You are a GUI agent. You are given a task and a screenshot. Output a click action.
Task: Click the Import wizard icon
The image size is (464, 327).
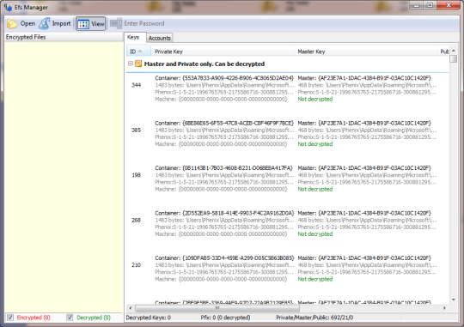click(x=45, y=24)
